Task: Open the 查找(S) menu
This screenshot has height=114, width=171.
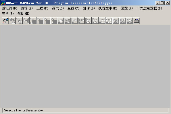Action: (73, 8)
